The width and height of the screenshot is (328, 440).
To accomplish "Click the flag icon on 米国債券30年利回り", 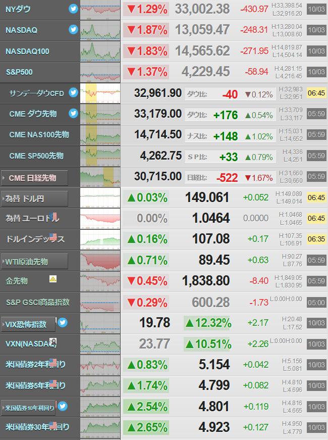I will tap(53, 425).
